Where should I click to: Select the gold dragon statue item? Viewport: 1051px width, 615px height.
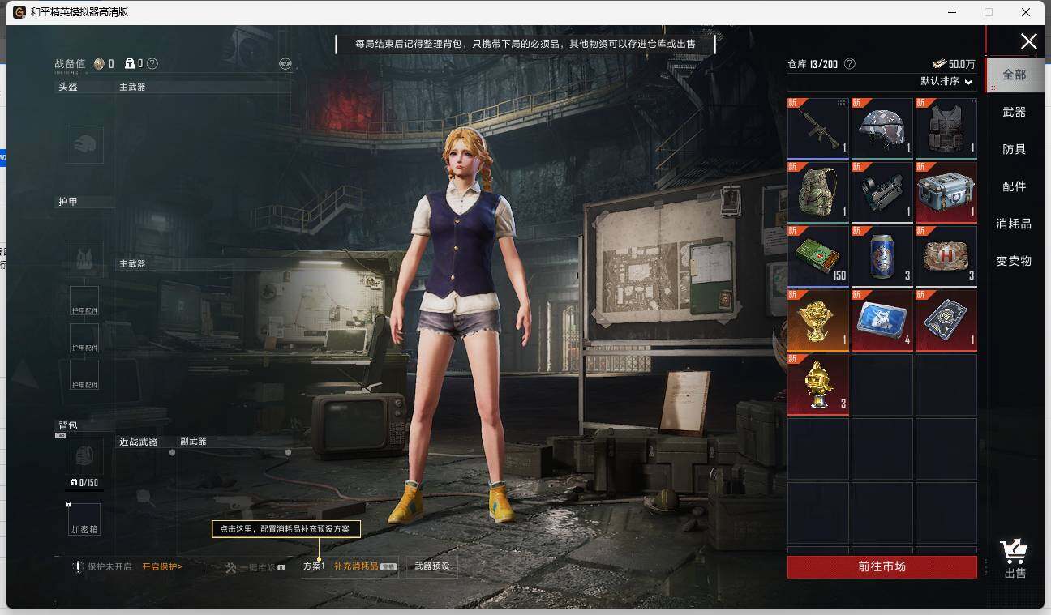click(x=818, y=320)
